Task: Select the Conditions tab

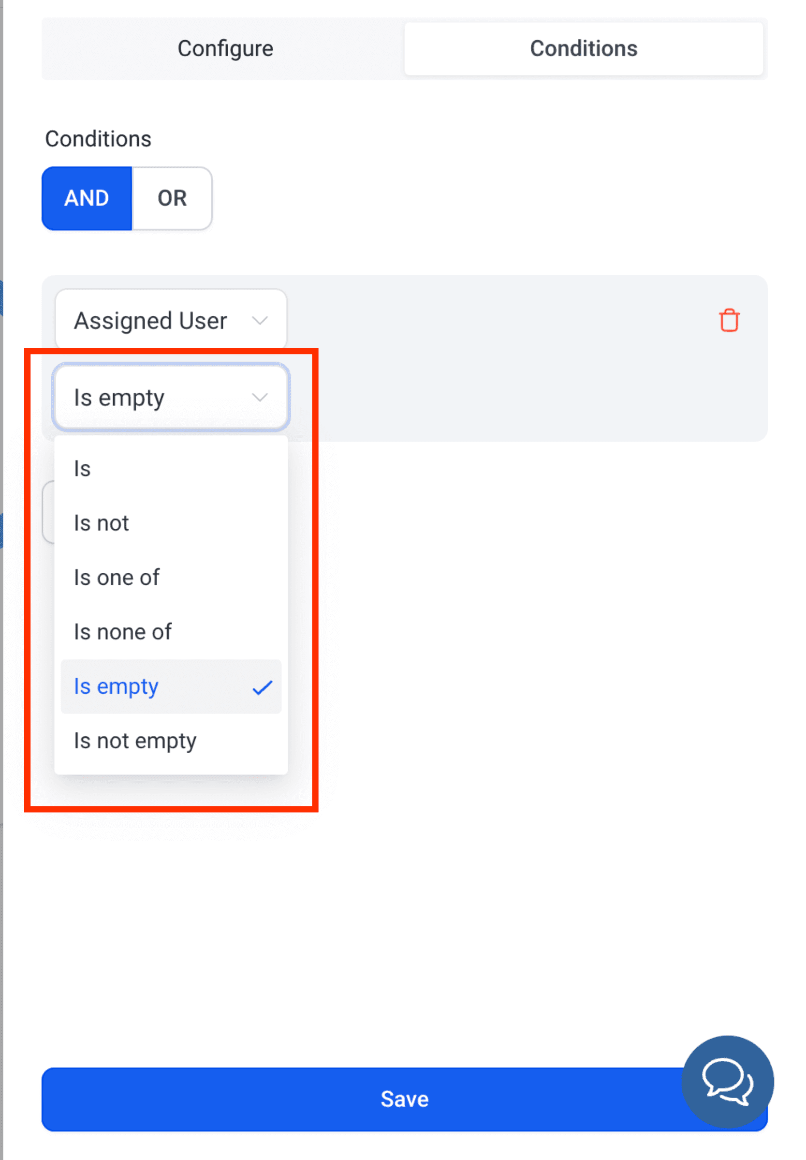Action: [x=583, y=48]
